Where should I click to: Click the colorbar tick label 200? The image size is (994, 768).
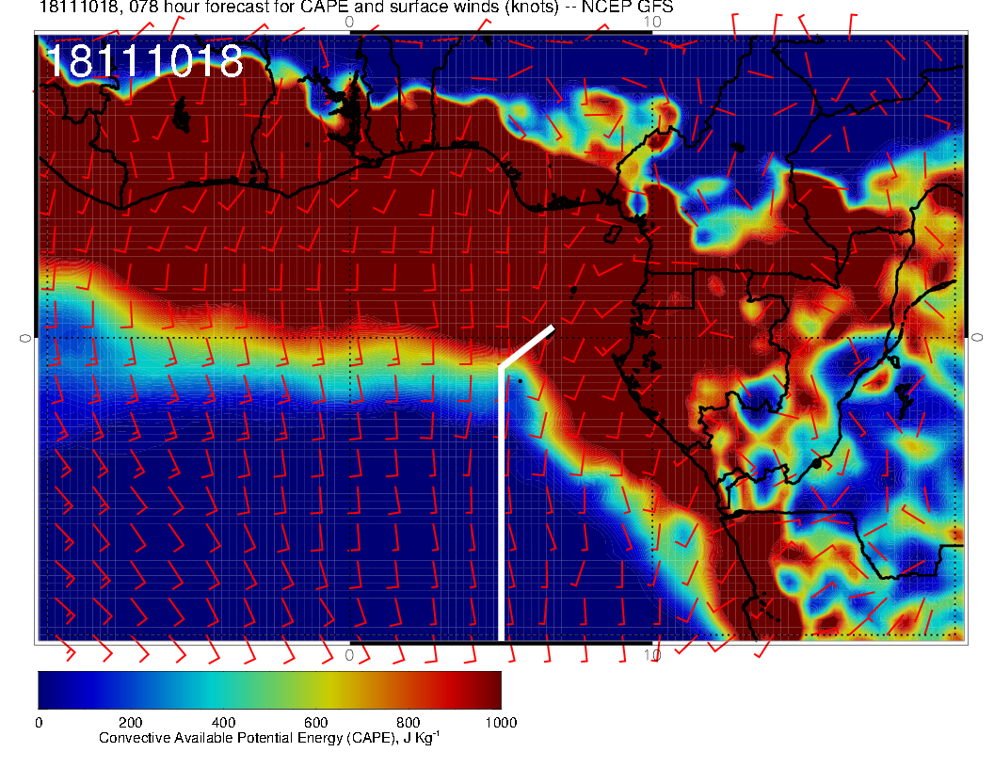[x=130, y=723]
